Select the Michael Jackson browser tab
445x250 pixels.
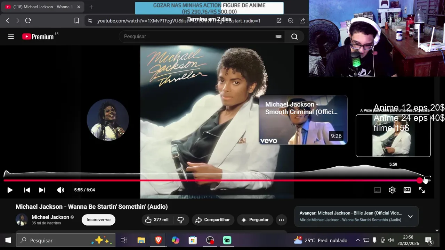pyautogui.click(x=43, y=7)
